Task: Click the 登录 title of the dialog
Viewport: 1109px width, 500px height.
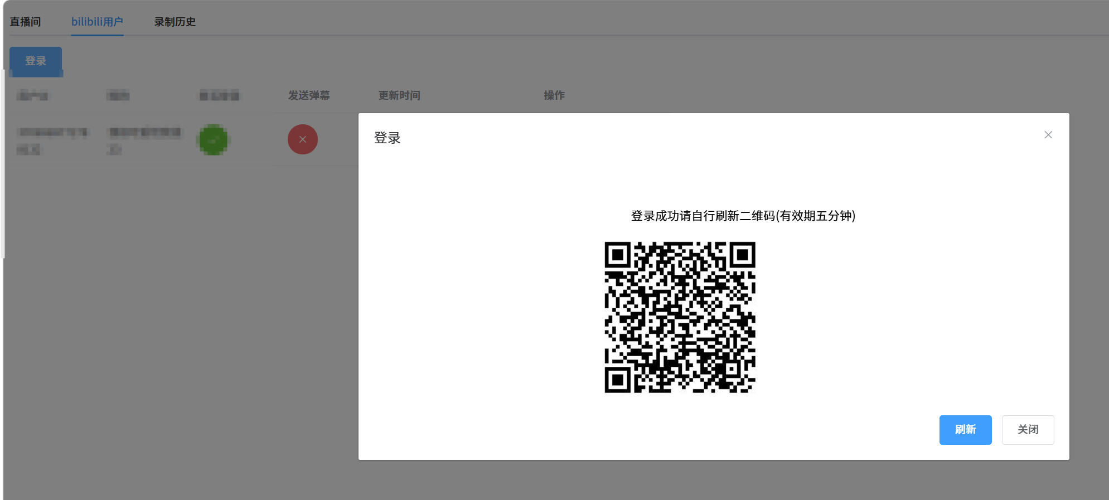Action: point(387,138)
